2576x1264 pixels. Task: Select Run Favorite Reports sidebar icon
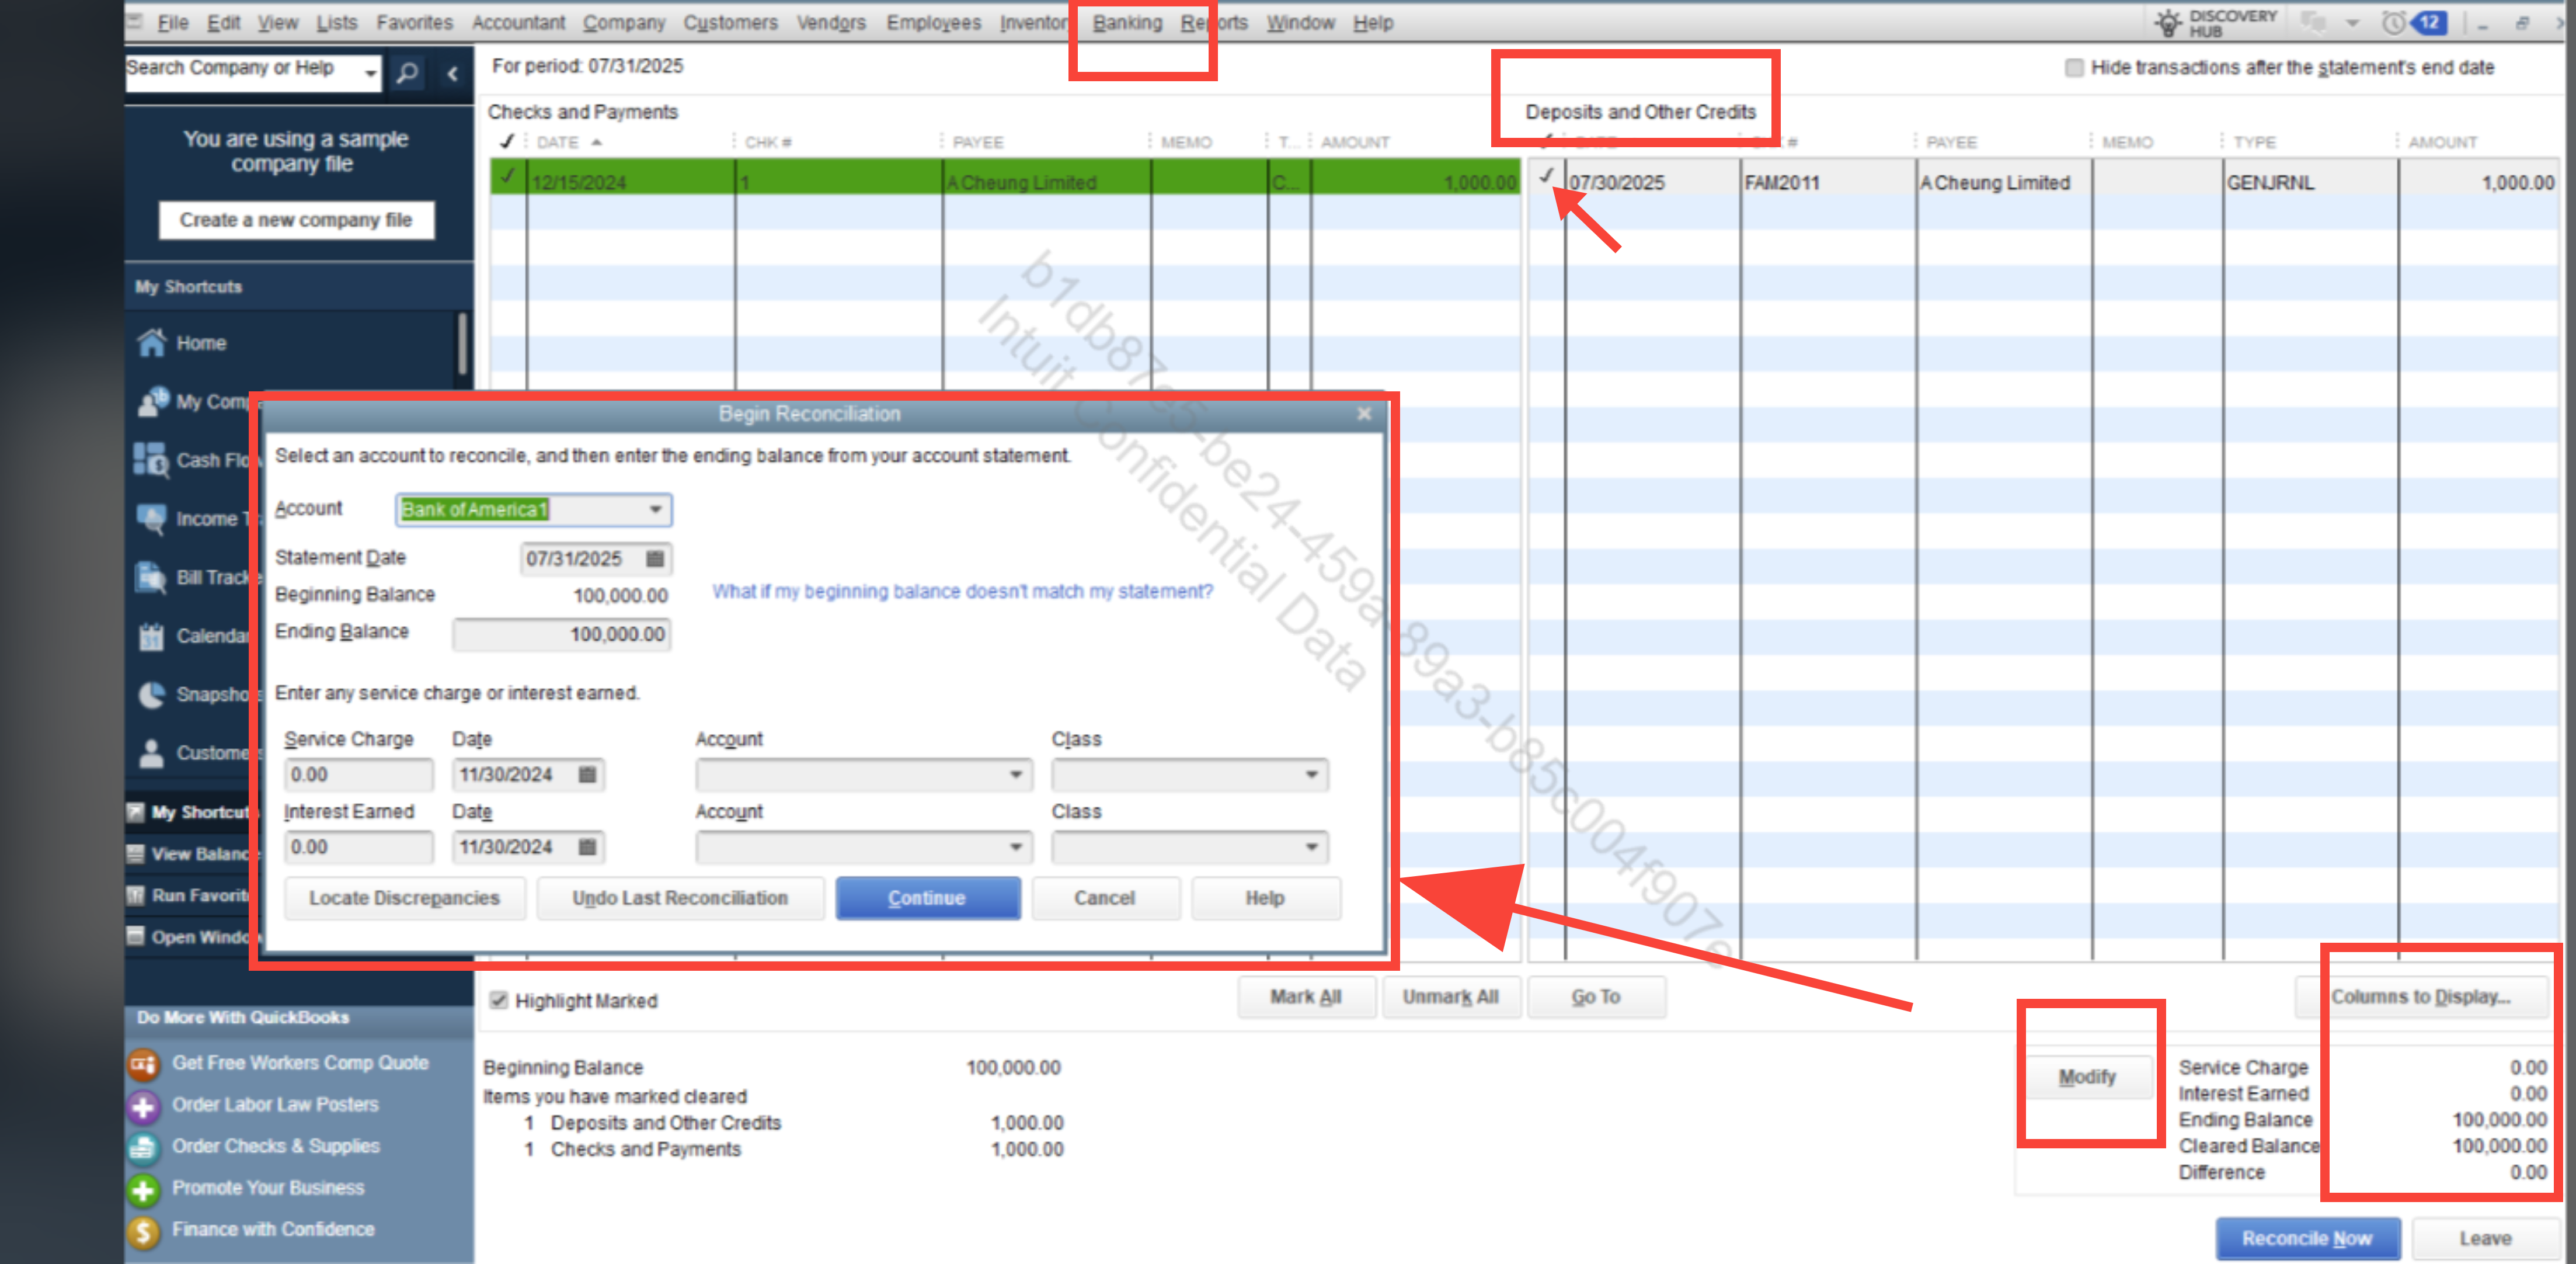point(136,895)
